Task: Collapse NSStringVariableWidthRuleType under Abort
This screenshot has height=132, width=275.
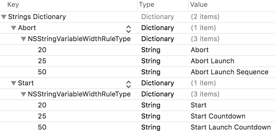Action: (23, 39)
